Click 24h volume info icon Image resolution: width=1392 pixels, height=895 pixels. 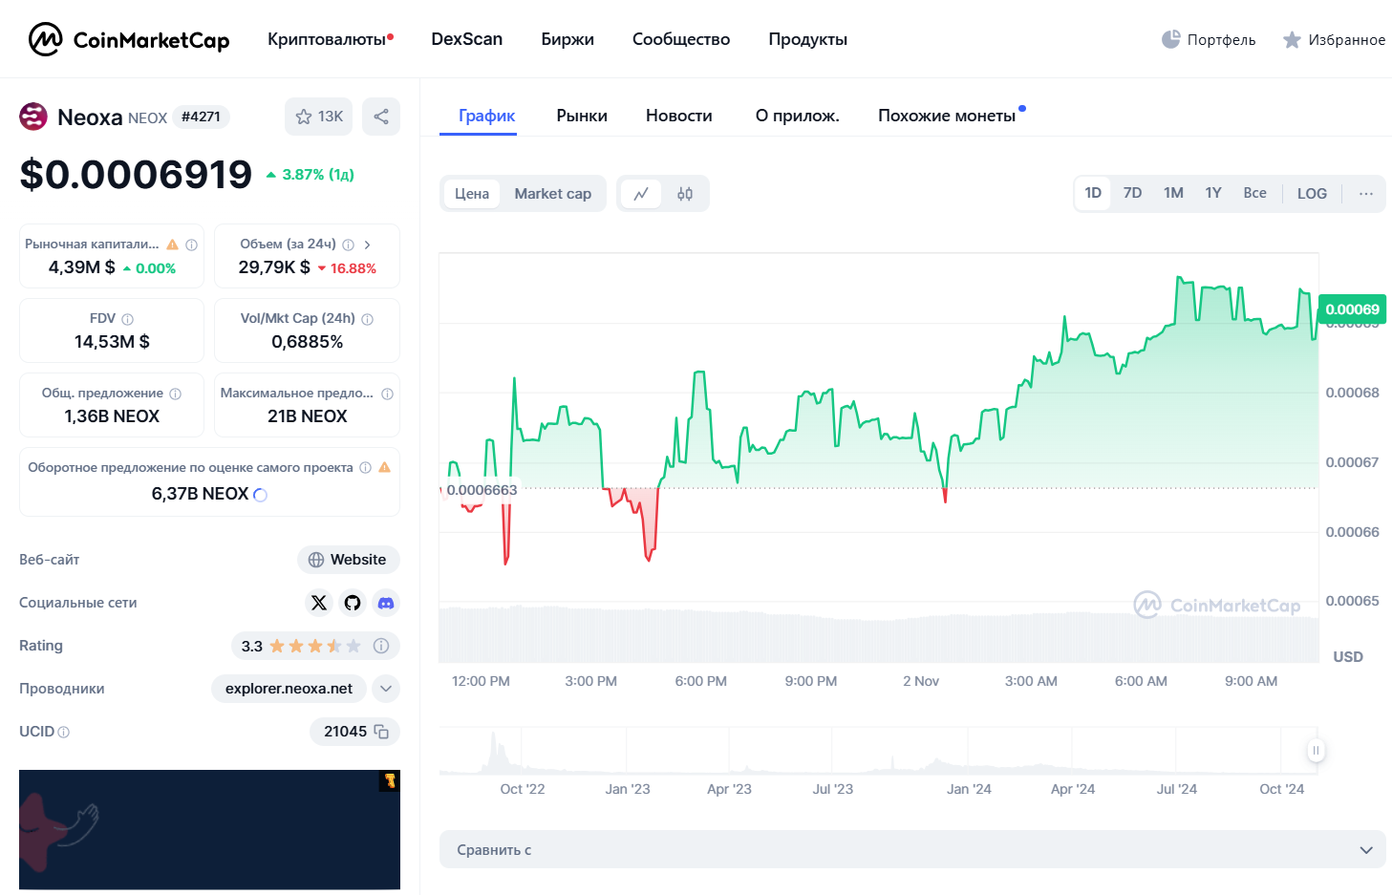coord(348,245)
